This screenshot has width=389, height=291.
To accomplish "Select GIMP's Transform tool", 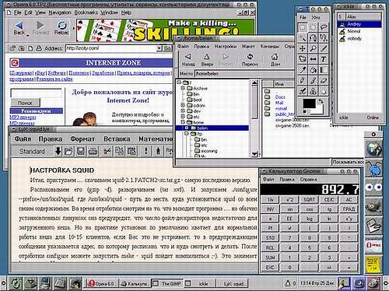I will (x=303, y=59).
